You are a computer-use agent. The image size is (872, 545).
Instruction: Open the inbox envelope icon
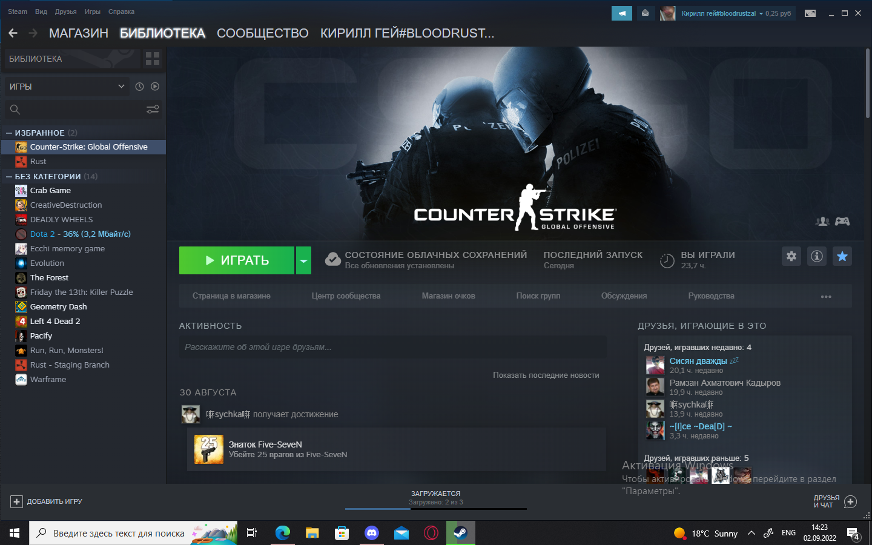pyautogui.click(x=645, y=13)
